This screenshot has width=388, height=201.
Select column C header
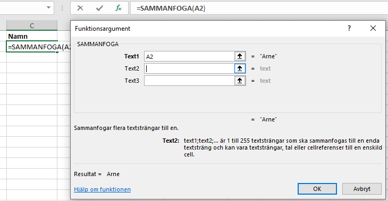[x=32, y=25]
